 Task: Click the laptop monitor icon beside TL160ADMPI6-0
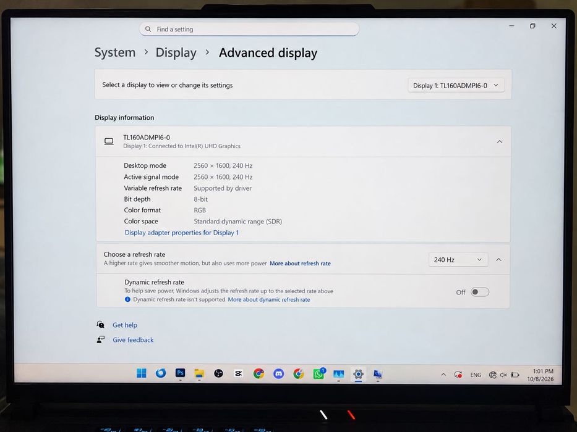tap(109, 141)
